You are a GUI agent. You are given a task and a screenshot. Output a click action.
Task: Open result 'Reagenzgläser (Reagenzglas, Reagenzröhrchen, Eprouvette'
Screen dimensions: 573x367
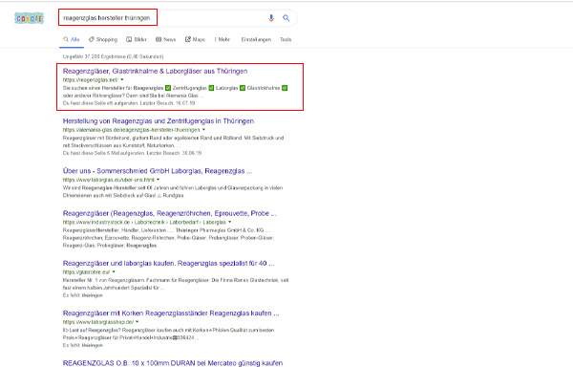pos(170,213)
